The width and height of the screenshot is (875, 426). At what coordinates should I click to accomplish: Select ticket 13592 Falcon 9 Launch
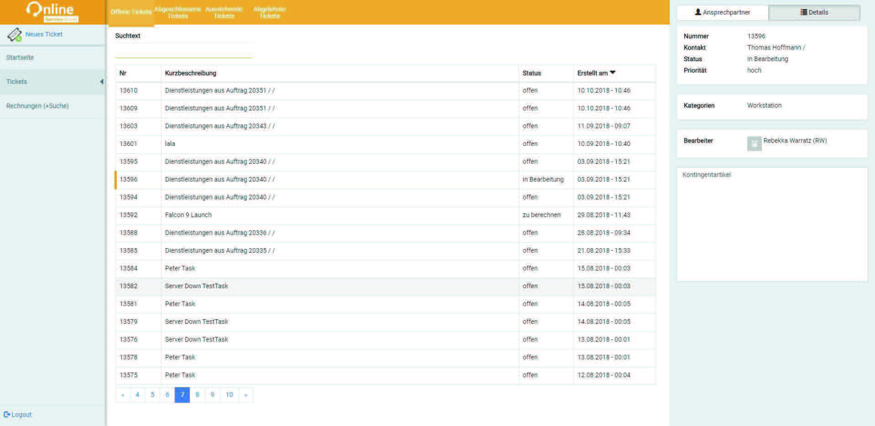(188, 215)
